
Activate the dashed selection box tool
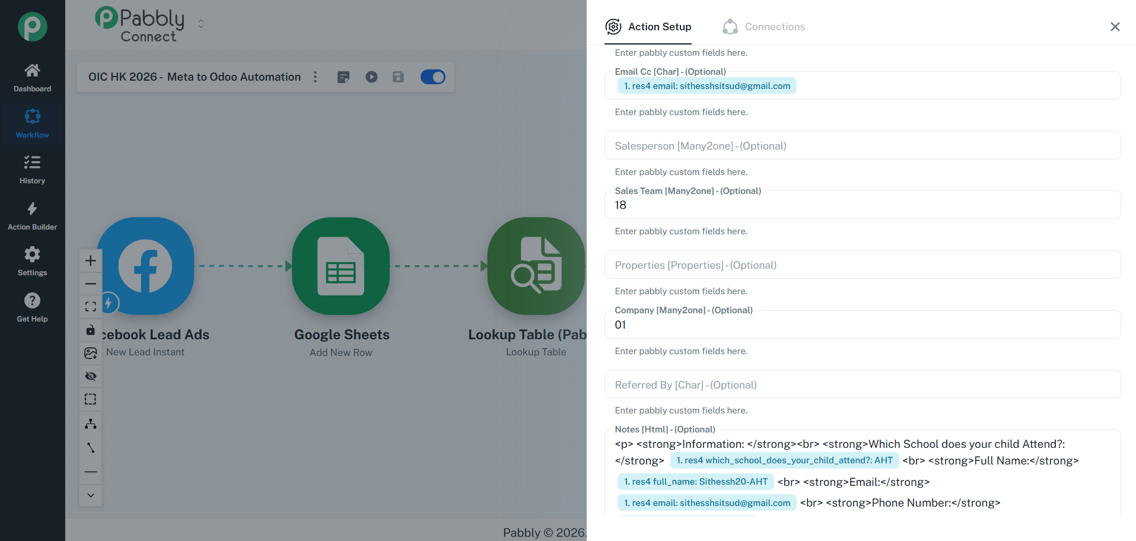[x=91, y=399]
